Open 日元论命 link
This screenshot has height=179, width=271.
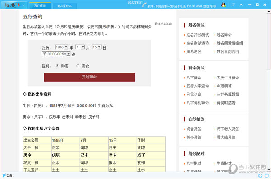click(x=194, y=94)
